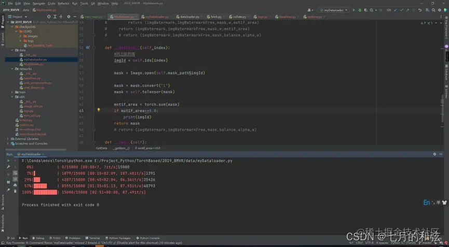Viewport: 449px width, 247px height.
Task: Open the translate plugin icon in toolbar
Action: pos(427,10)
